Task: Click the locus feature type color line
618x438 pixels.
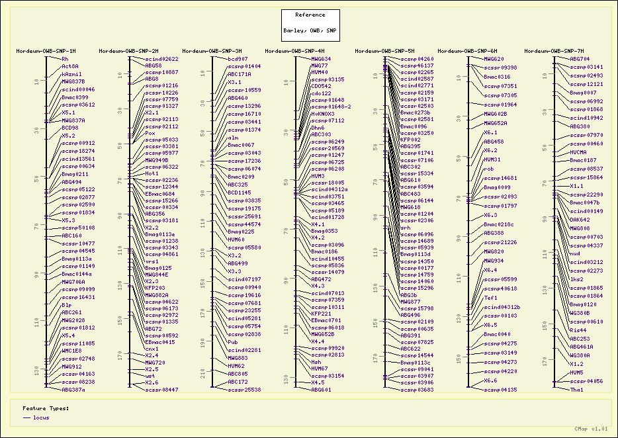Action: [x=27, y=417]
